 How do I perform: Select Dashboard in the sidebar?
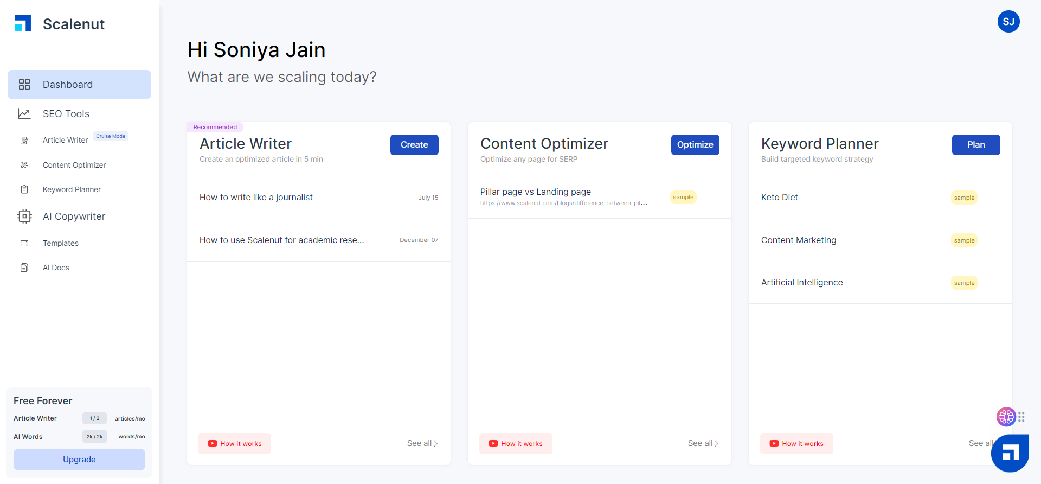coord(79,85)
